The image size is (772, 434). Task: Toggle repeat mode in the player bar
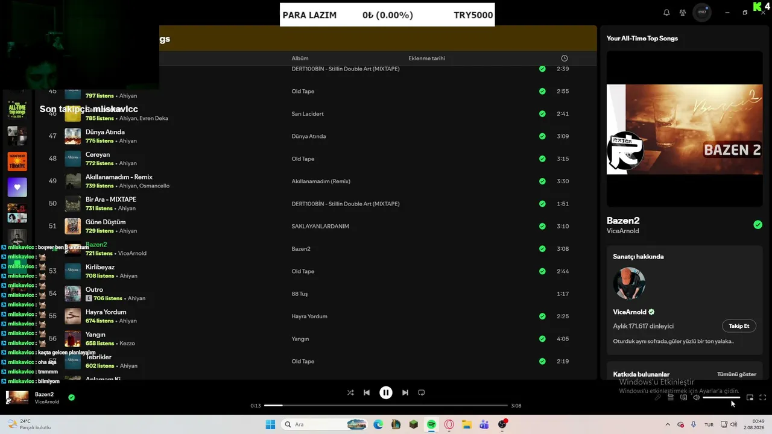point(422,392)
